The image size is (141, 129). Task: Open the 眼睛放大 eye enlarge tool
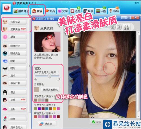(x=17, y=46)
